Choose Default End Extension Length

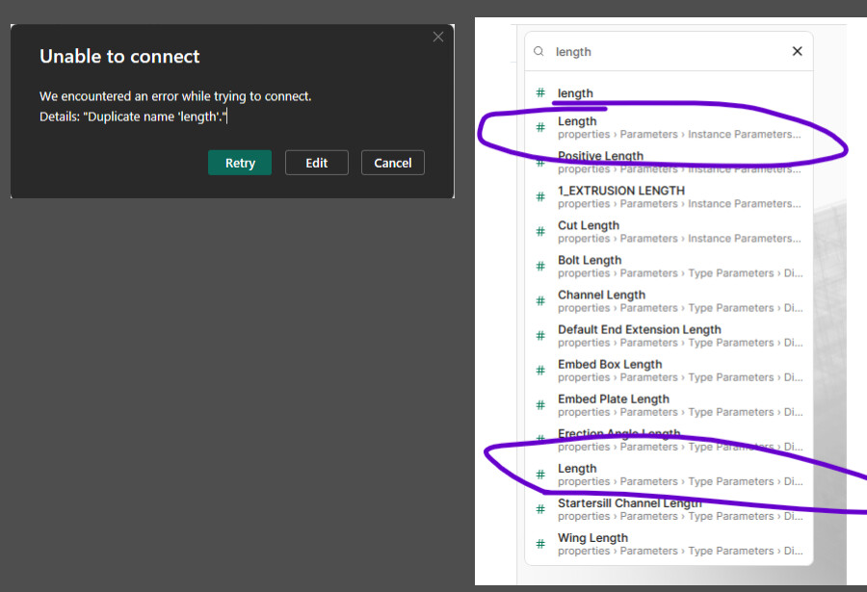(674, 335)
